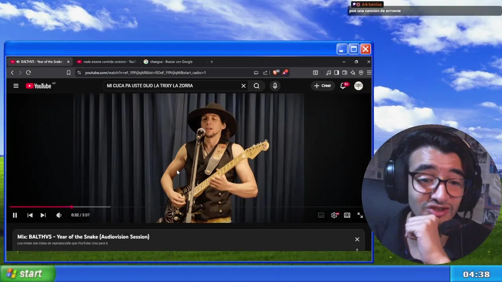This screenshot has height=282, width=502.
Task: Go to YouTube home via logo
Action: [38, 86]
